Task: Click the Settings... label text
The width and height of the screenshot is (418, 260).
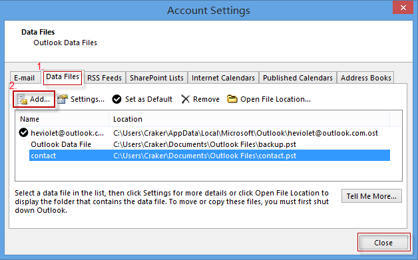Action: click(87, 99)
